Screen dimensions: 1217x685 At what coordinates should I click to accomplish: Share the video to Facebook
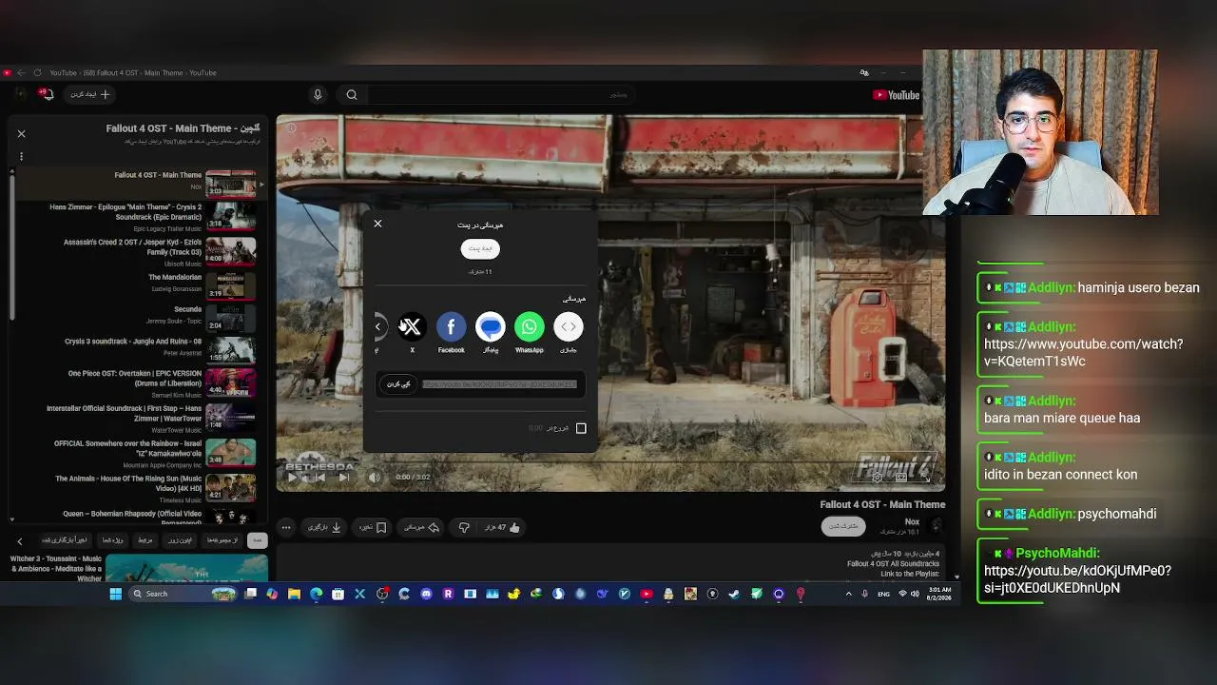pyautogui.click(x=451, y=327)
